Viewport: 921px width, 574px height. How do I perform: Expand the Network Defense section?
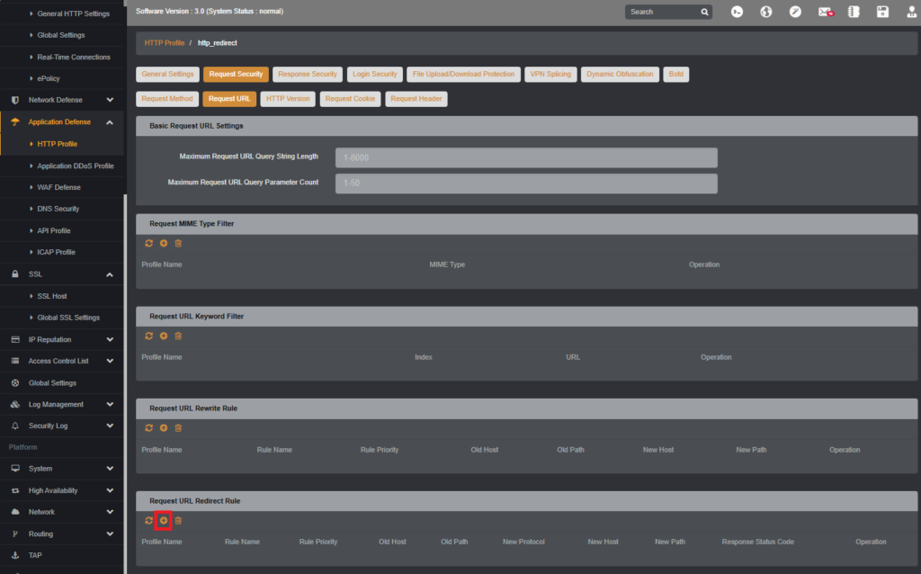[x=110, y=100]
